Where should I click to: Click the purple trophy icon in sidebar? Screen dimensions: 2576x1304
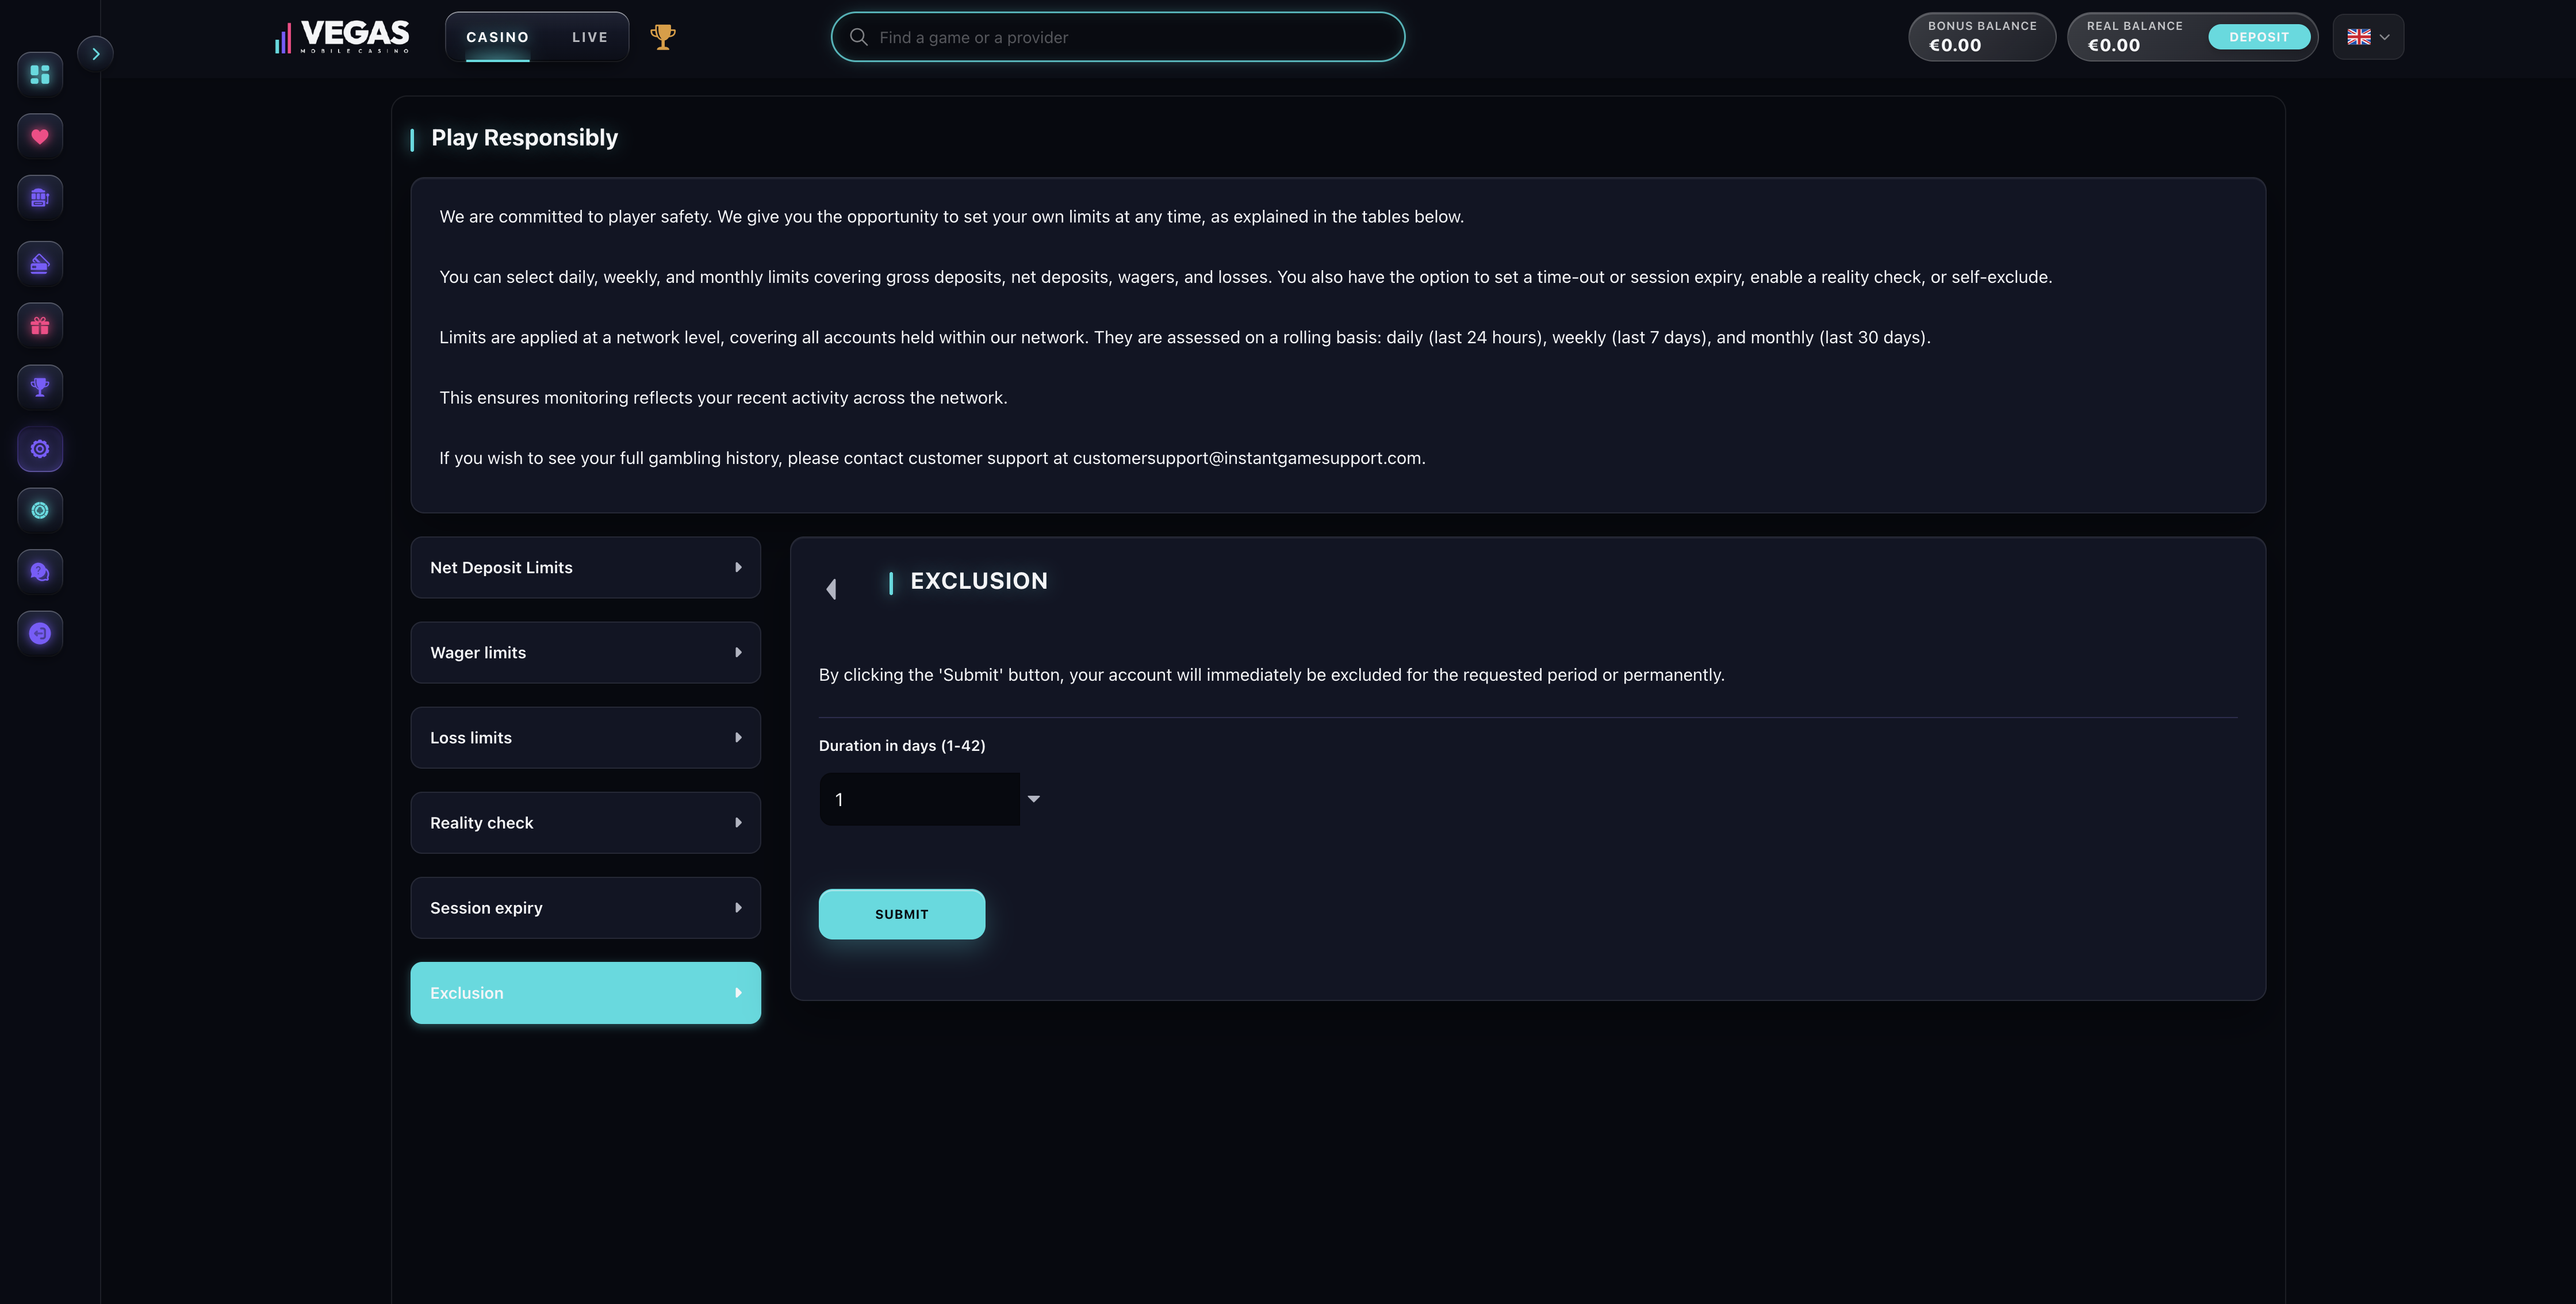(x=40, y=387)
